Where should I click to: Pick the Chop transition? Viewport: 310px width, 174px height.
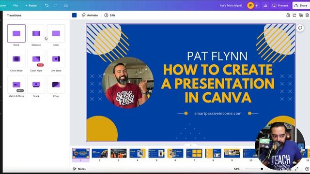click(56, 85)
